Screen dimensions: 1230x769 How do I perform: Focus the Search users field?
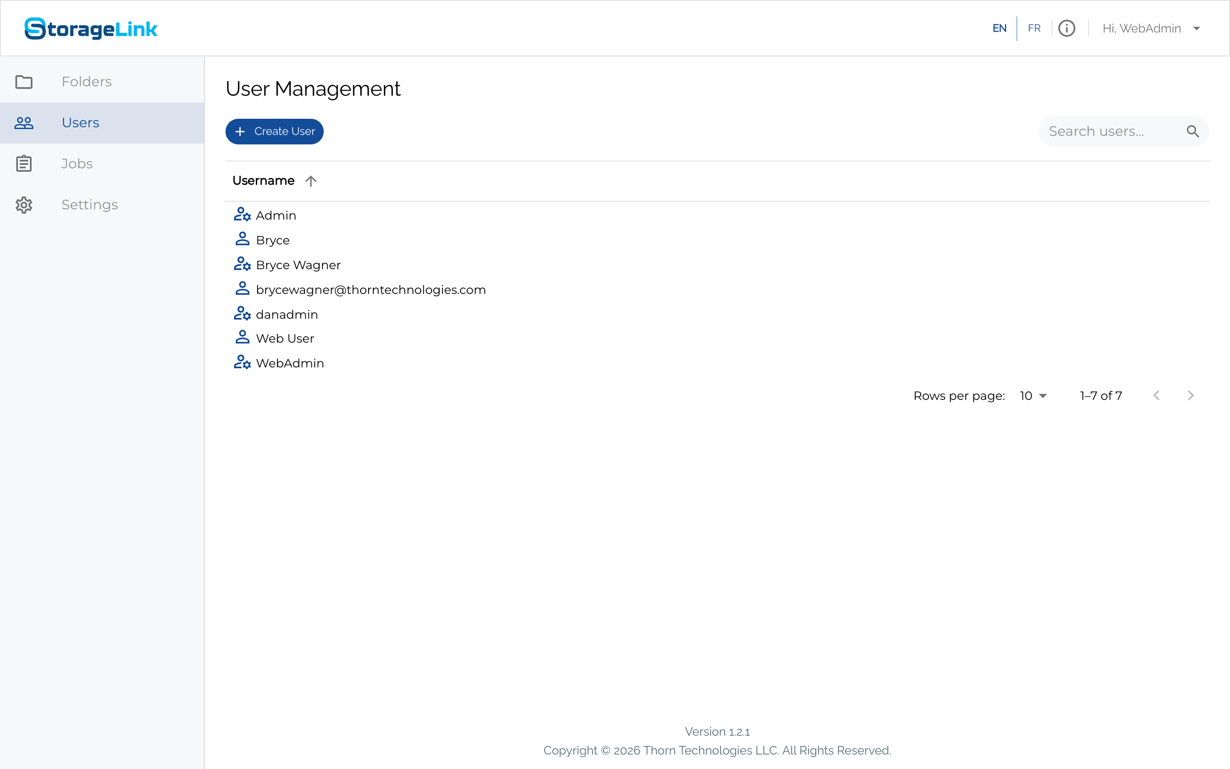pyautogui.click(x=1124, y=132)
